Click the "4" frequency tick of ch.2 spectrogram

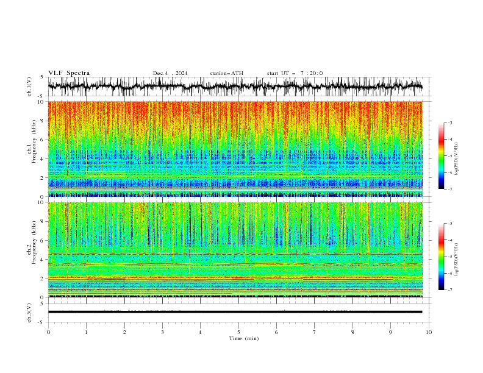pyautogui.click(x=43, y=260)
